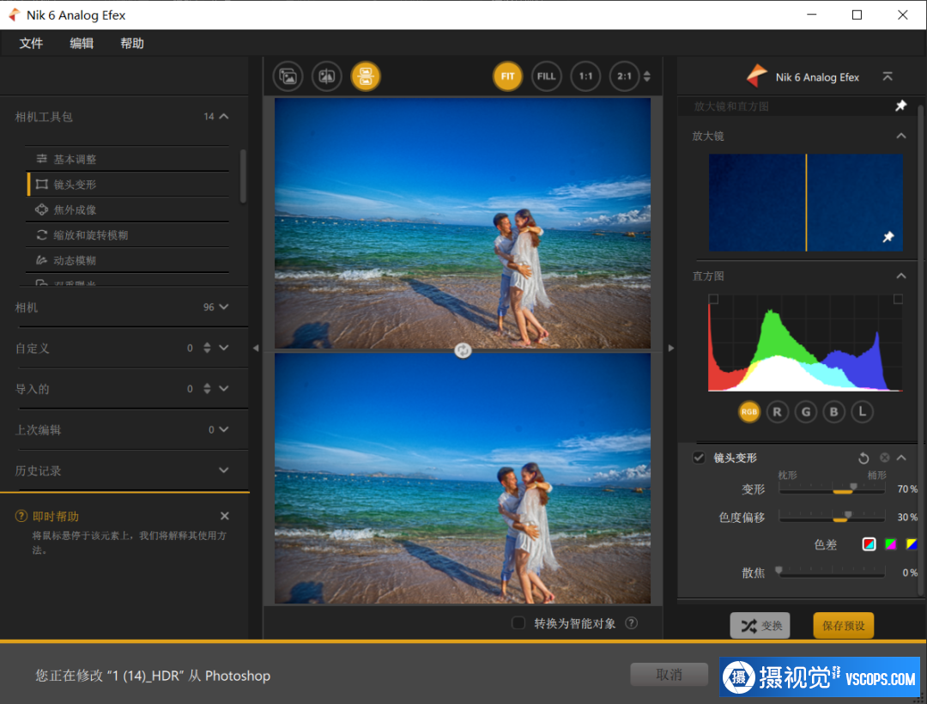Click the 保存预设 button
Screen dimensions: 927x704
click(x=844, y=625)
